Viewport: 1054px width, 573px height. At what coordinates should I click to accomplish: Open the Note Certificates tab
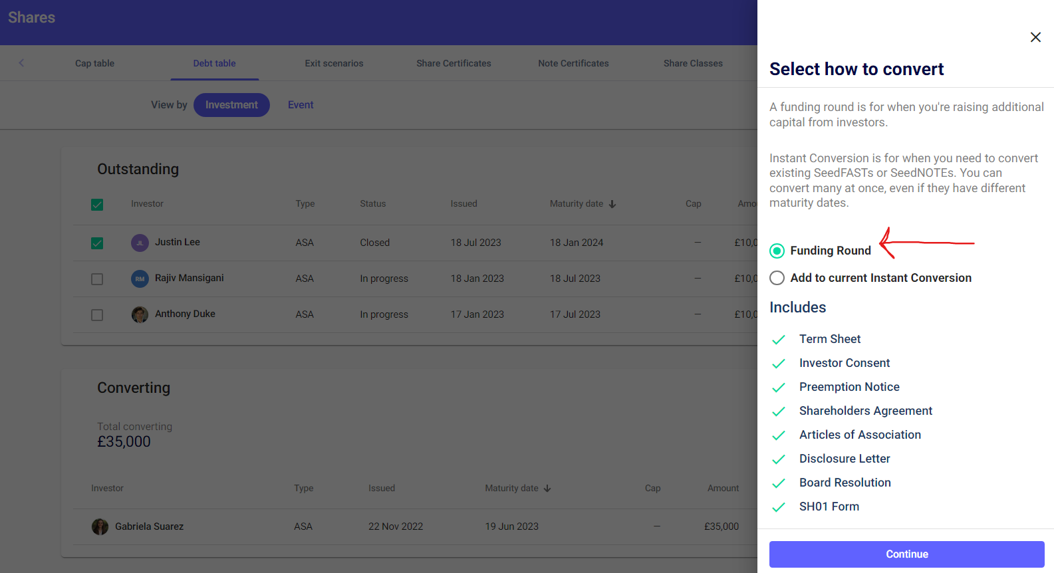pos(573,63)
